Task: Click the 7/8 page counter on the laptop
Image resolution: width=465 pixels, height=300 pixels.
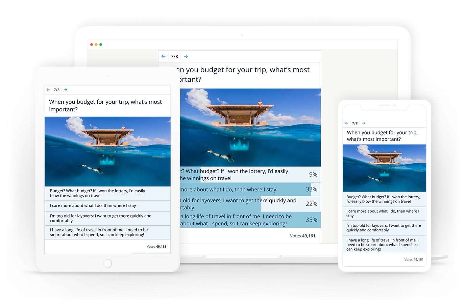Action: (174, 57)
